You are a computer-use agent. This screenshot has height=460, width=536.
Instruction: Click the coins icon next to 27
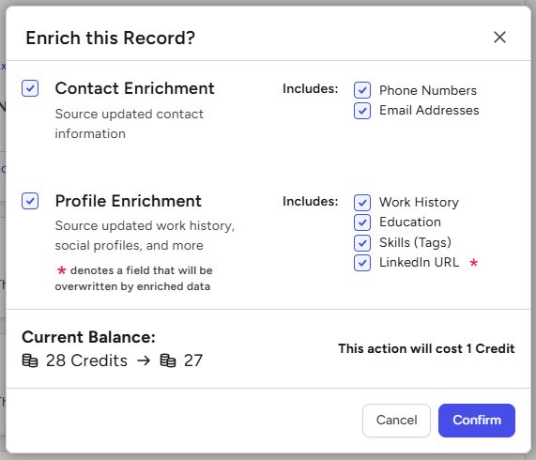tap(168, 360)
